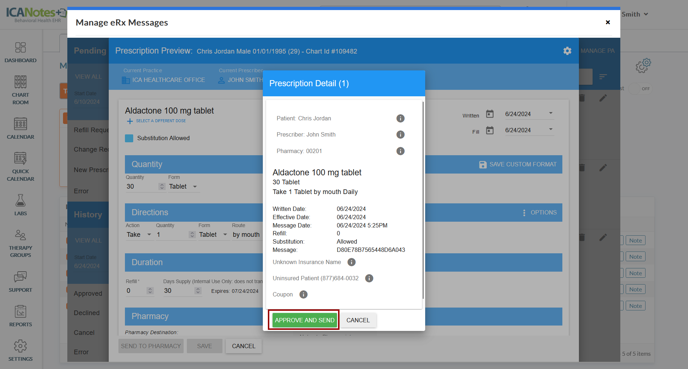Cancel the Prescription Detail dialog

[x=358, y=320]
